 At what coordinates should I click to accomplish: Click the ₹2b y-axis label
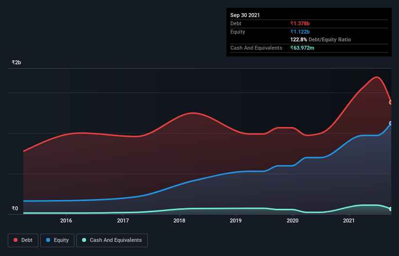17,62
